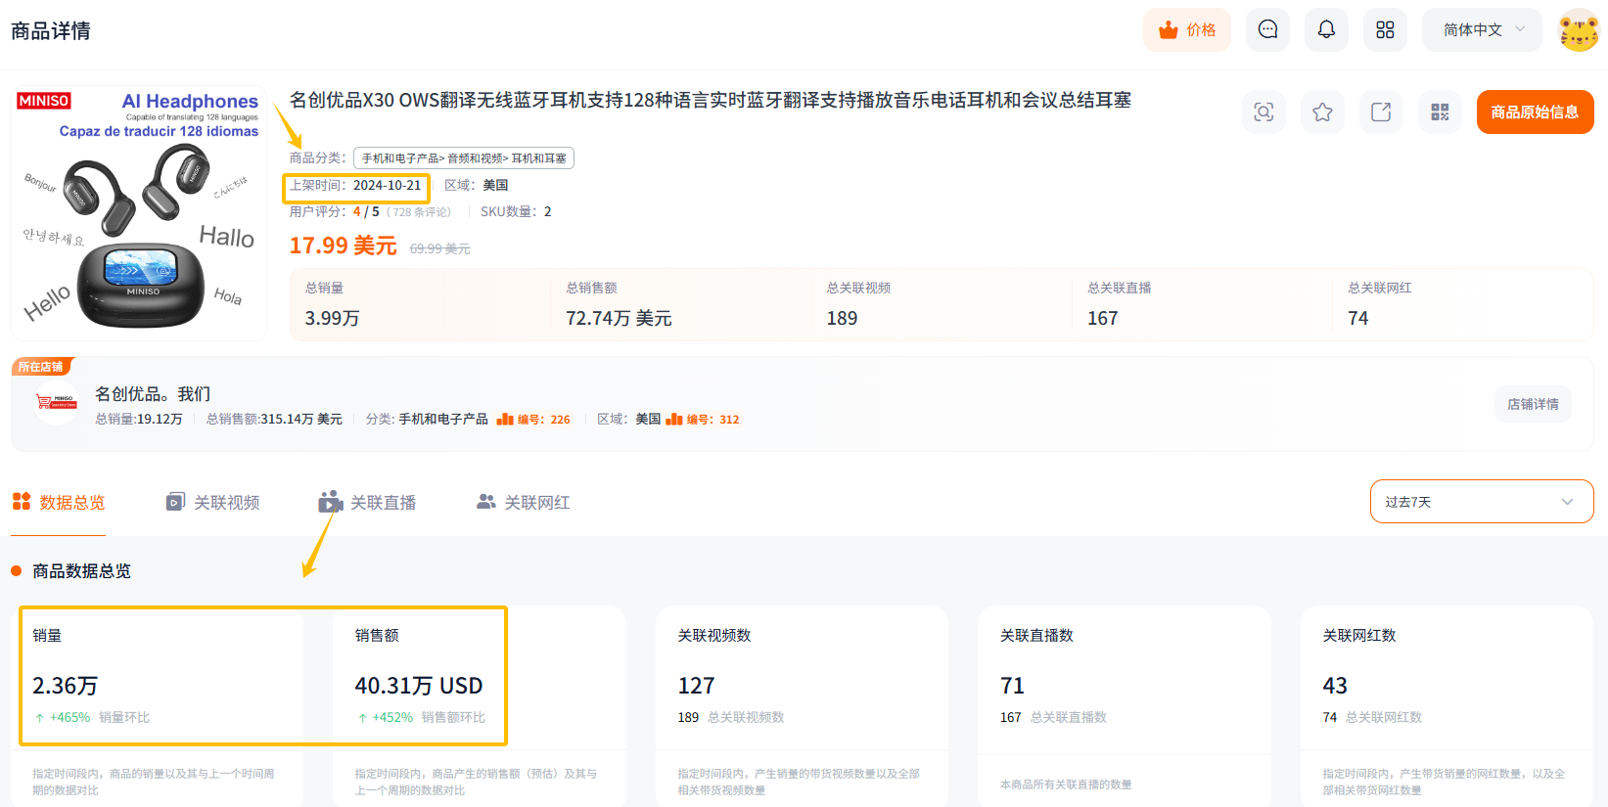Click the product category breadcrumb tag

click(464, 157)
